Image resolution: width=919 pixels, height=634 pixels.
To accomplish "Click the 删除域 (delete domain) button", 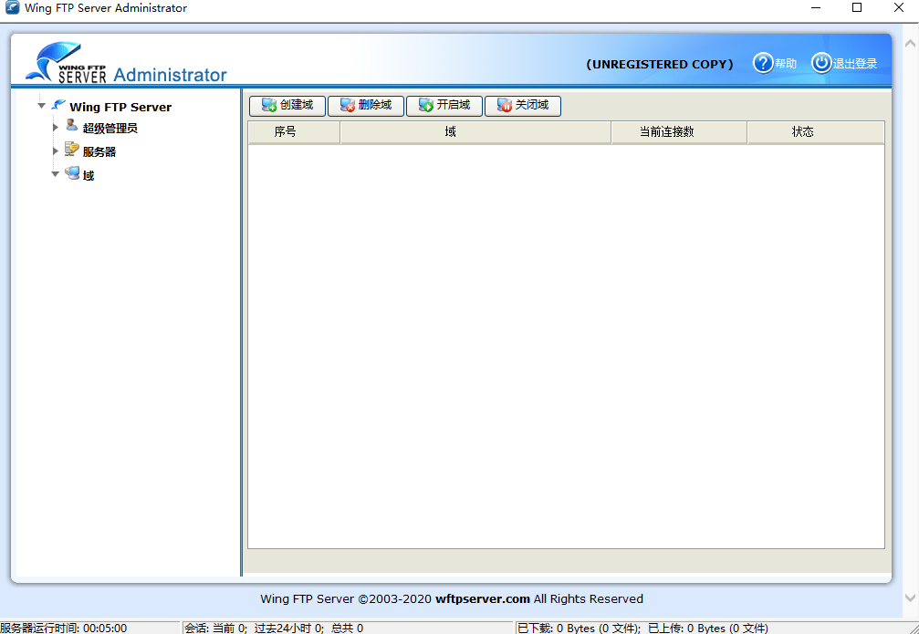I will (x=366, y=106).
